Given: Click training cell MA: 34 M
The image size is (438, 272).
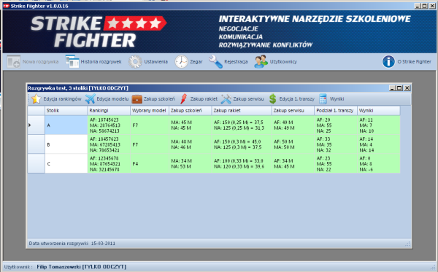Looking at the screenshot, I should (191, 163).
